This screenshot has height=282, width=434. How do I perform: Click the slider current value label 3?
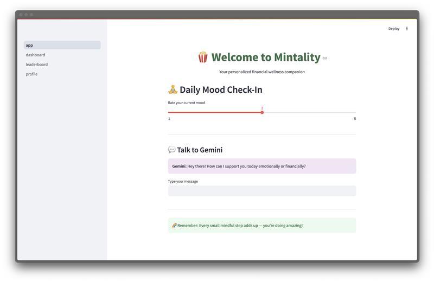[262, 108]
